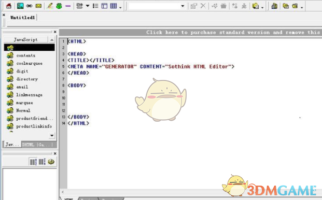Insert a bulleted list icon

[x=95, y=6]
